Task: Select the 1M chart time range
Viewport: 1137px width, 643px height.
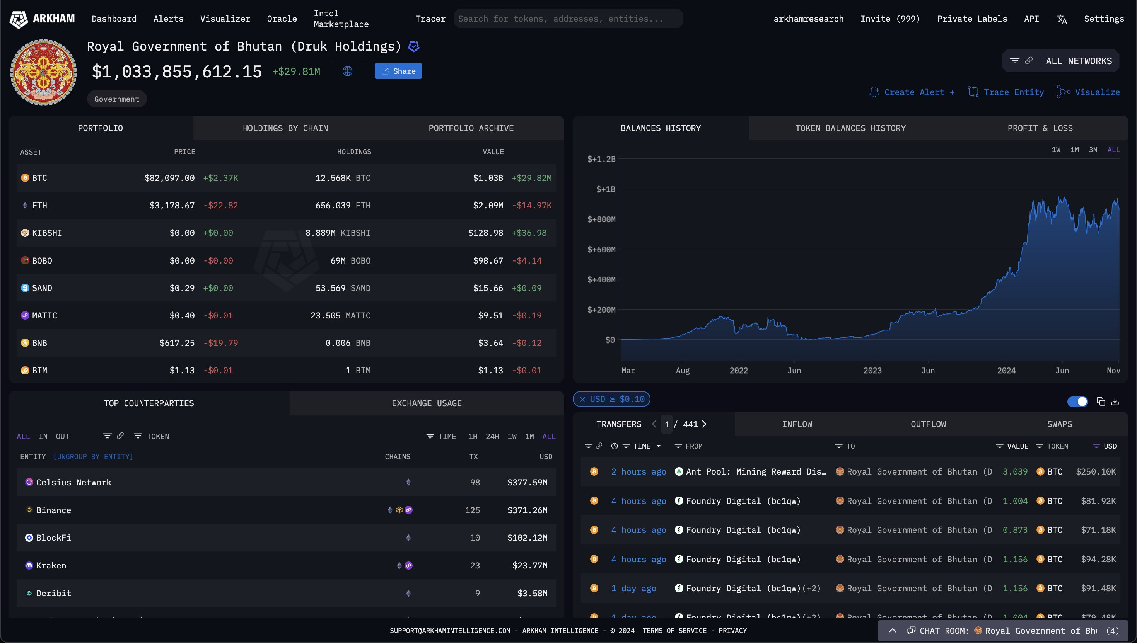Action: coord(1074,150)
